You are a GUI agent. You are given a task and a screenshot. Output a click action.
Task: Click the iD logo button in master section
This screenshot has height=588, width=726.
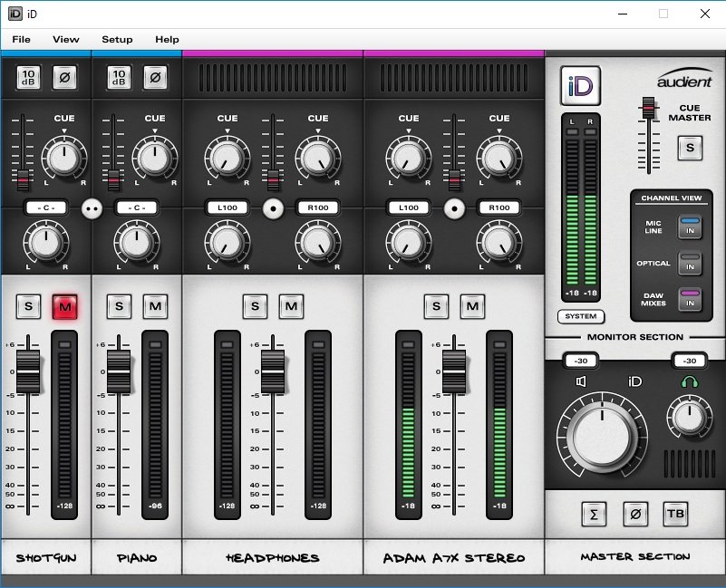point(581,86)
